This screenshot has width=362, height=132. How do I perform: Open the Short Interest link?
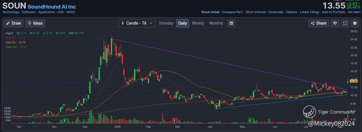[256, 12]
